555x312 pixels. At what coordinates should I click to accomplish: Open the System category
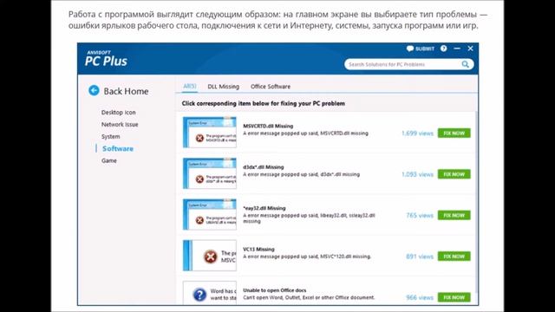point(110,137)
